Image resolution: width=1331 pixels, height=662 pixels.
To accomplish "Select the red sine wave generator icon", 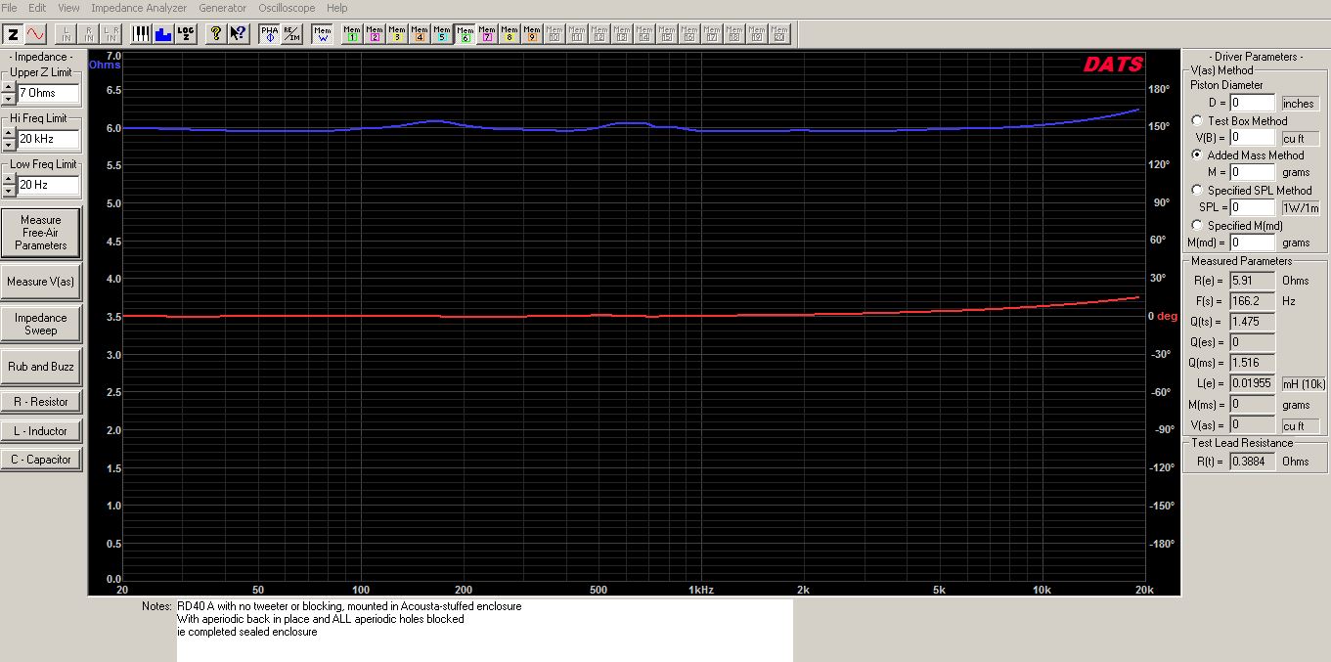I will pos(35,34).
